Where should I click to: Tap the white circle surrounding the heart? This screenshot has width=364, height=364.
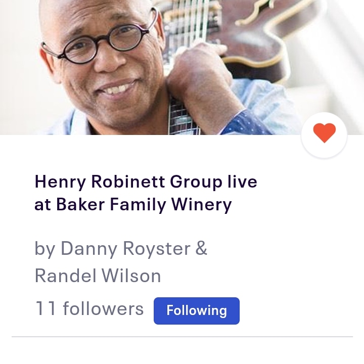pos(324,135)
